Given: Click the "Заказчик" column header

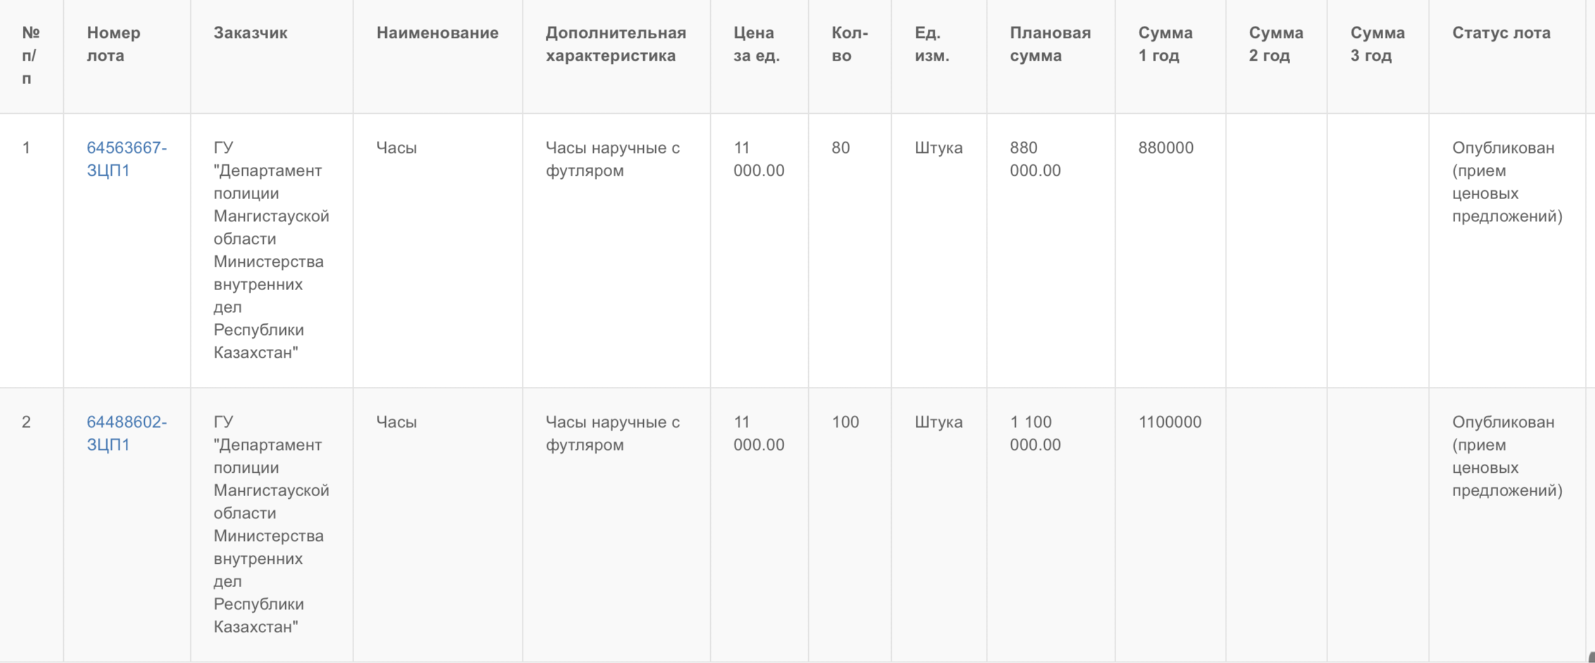Looking at the screenshot, I should point(250,33).
